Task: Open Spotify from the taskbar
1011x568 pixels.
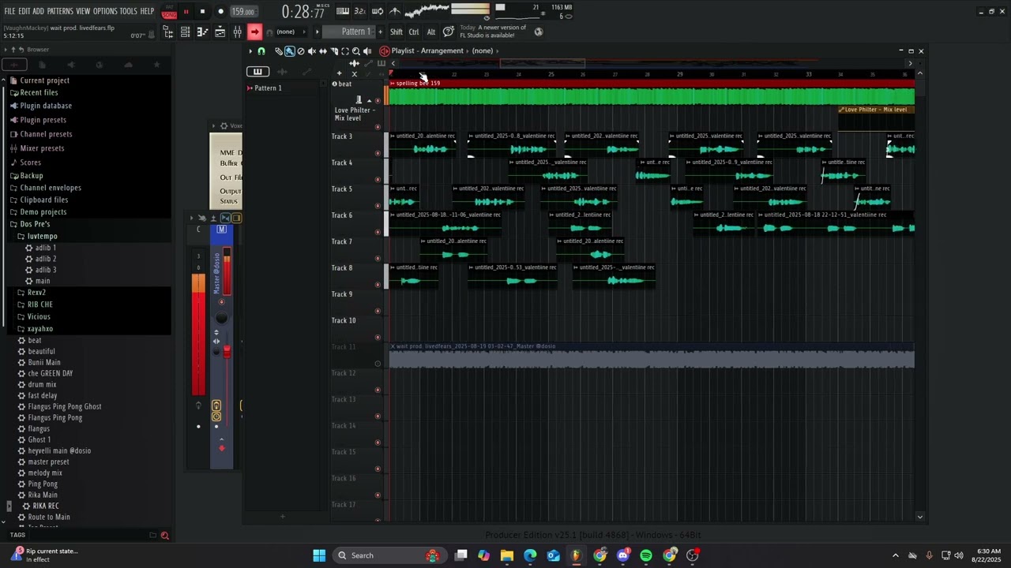Action: tap(646, 555)
